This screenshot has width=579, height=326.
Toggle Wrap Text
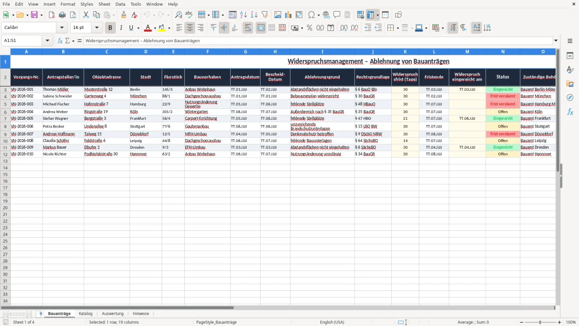248,28
